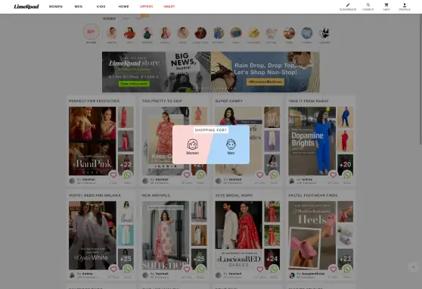Expand +22 more items in festivities card
This screenshot has height=289, width=422.
click(126, 165)
